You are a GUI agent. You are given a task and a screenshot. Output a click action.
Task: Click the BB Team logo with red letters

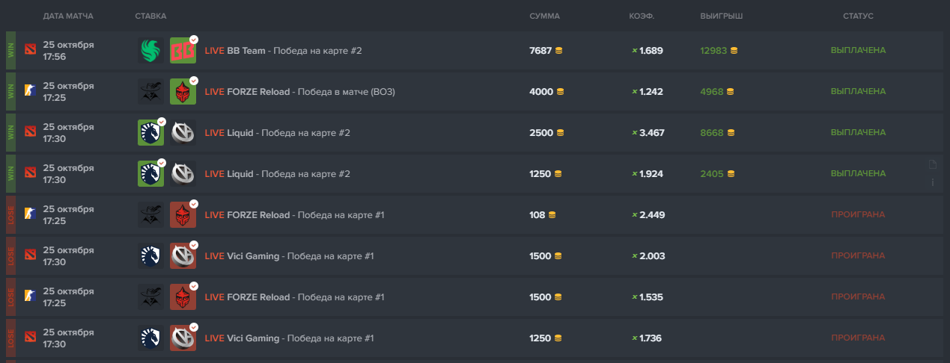pyautogui.click(x=182, y=51)
